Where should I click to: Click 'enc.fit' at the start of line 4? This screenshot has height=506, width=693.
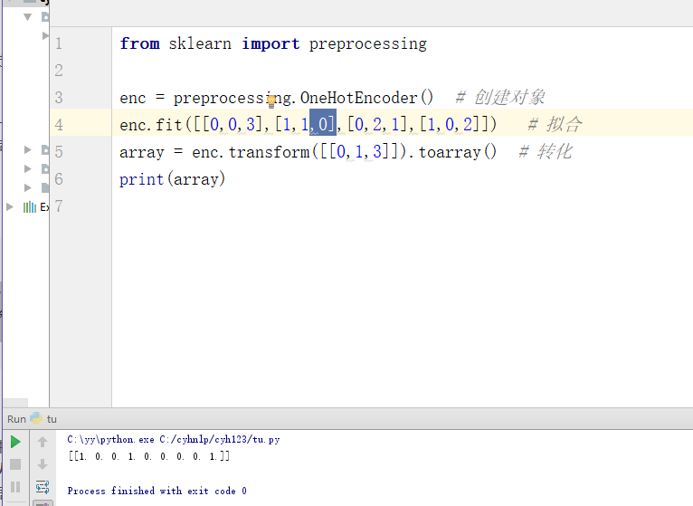point(151,125)
